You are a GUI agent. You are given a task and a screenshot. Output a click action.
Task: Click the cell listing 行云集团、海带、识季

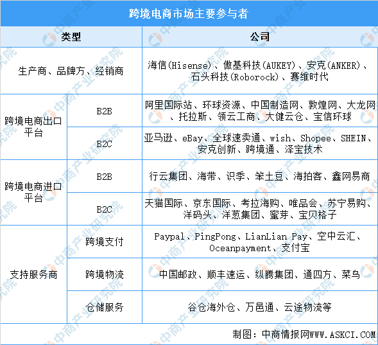[x=260, y=177]
